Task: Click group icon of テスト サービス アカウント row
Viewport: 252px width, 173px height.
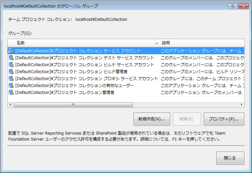Action: pyautogui.click(x=11, y=58)
